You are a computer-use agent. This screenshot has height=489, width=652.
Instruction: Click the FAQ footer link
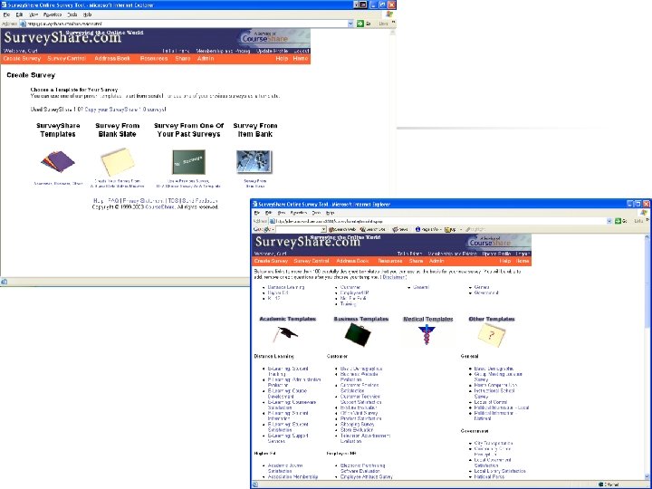tap(113, 201)
